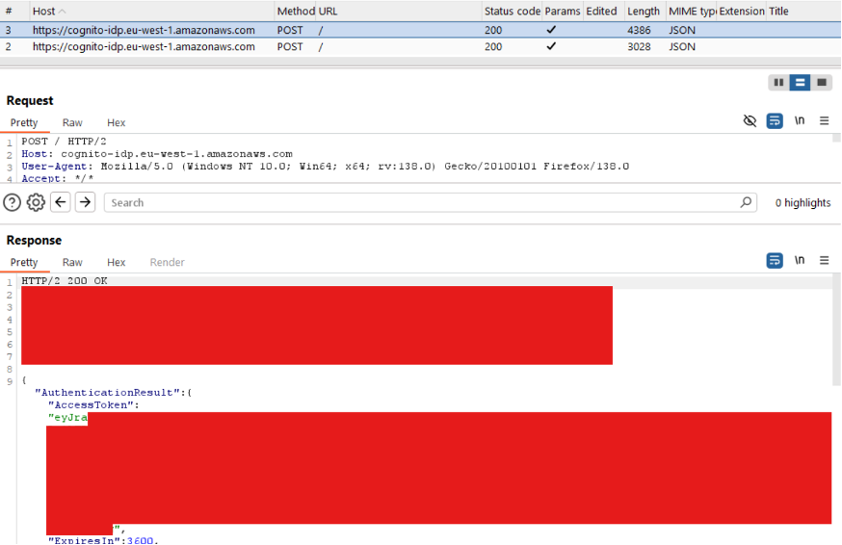Click the magnifier icon in search box
This screenshot has height=545, width=842.
(x=746, y=202)
